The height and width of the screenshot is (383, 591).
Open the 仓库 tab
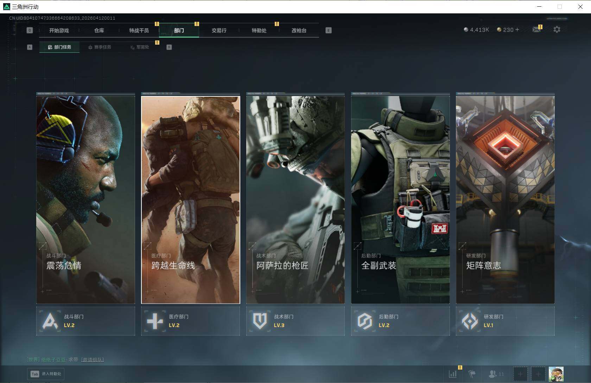click(x=99, y=30)
